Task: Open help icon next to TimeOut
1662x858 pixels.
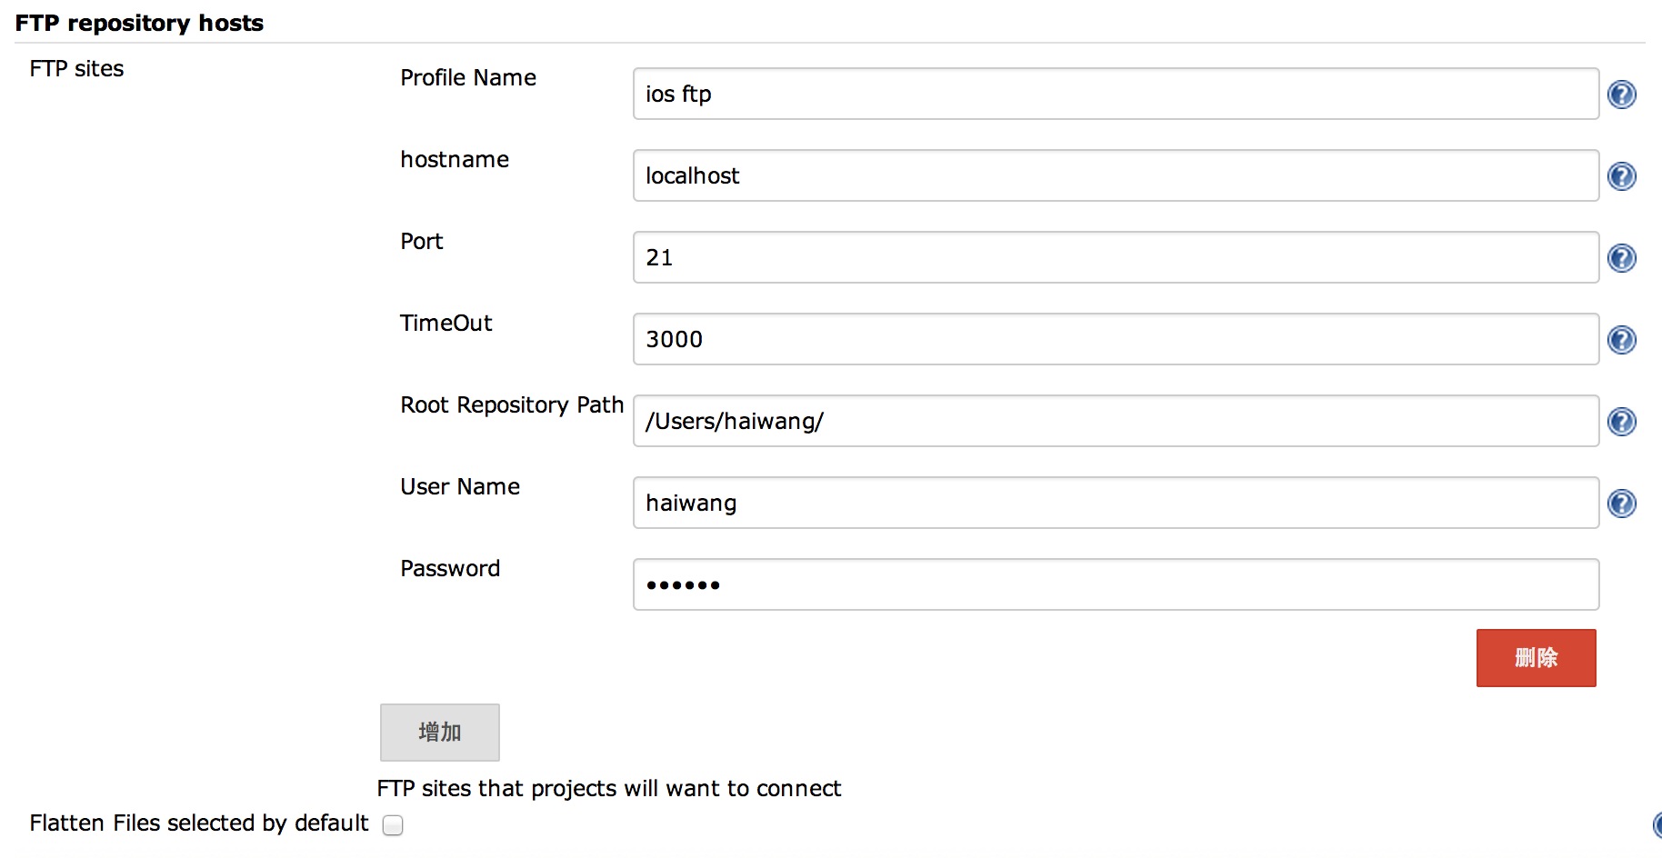Action: click(1622, 340)
